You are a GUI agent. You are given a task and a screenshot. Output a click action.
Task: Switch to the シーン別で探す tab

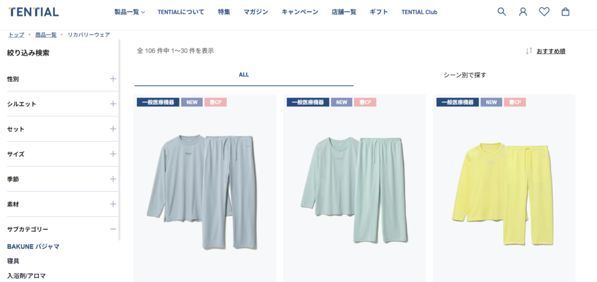pyautogui.click(x=465, y=75)
